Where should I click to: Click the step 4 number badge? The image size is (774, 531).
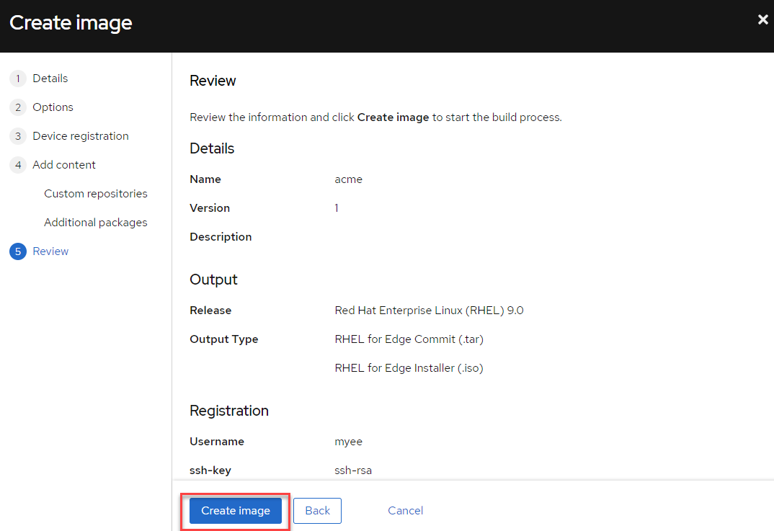[18, 165]
